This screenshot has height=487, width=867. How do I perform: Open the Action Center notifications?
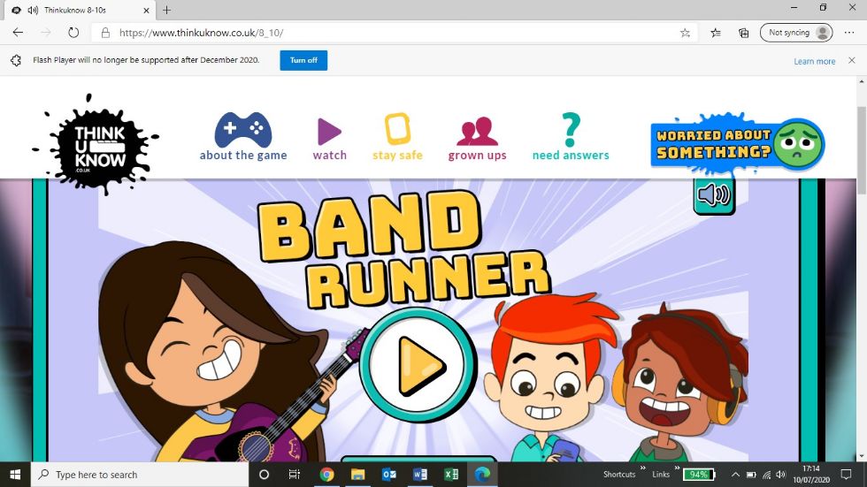click(x=846, y=475)
